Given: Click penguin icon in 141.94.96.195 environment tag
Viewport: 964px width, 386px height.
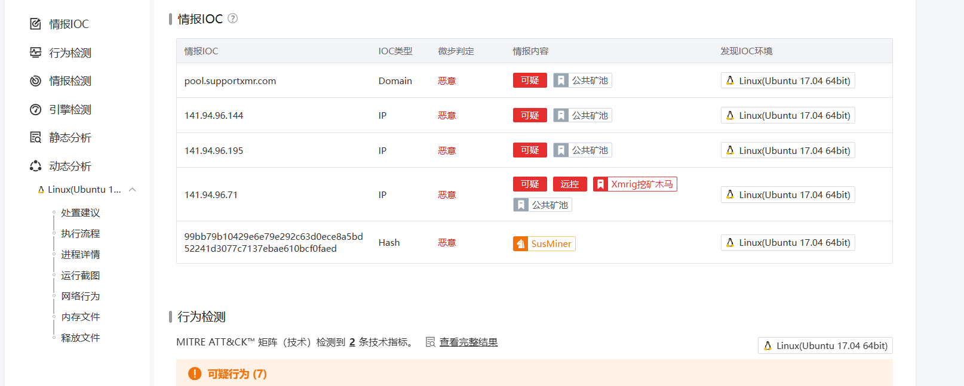Looking at the screenshot, I should pos(730,150).
